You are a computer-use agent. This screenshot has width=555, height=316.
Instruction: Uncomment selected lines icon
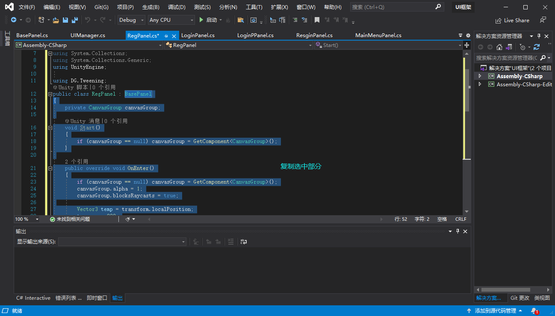coord(304,20)
